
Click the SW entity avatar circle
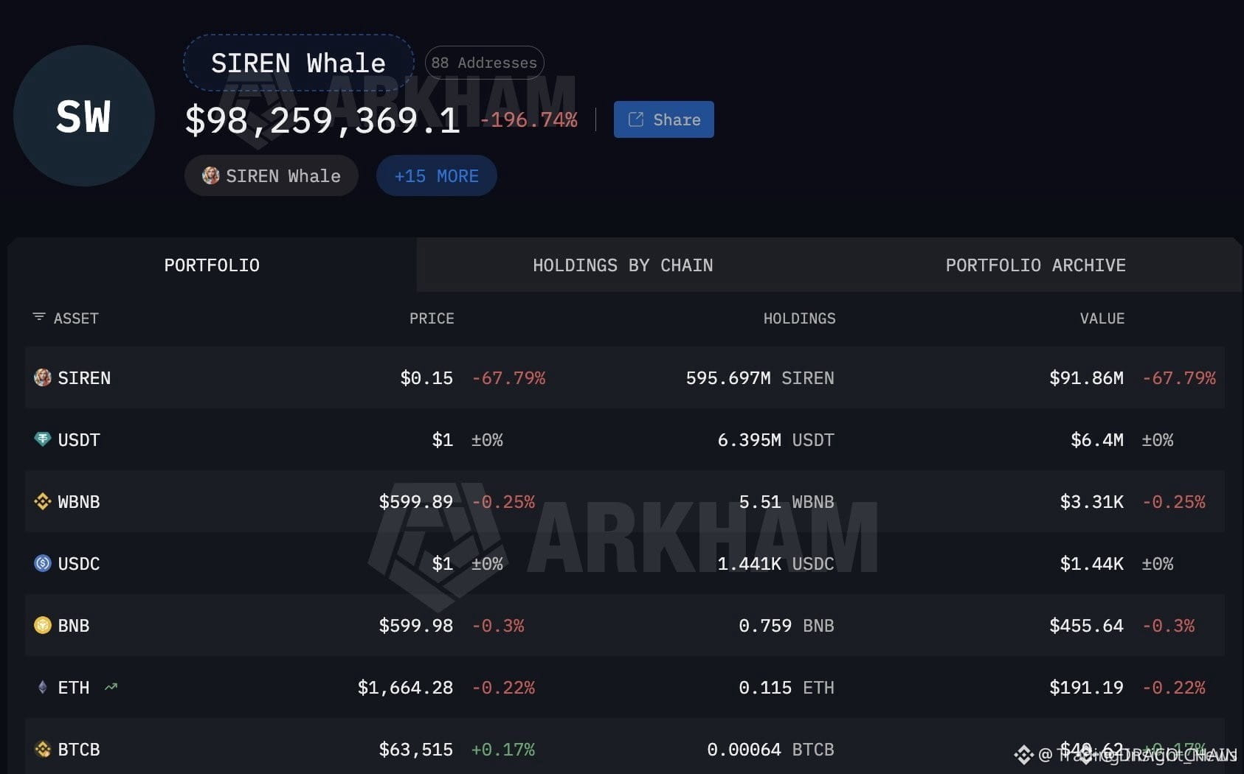pos(84,116)
